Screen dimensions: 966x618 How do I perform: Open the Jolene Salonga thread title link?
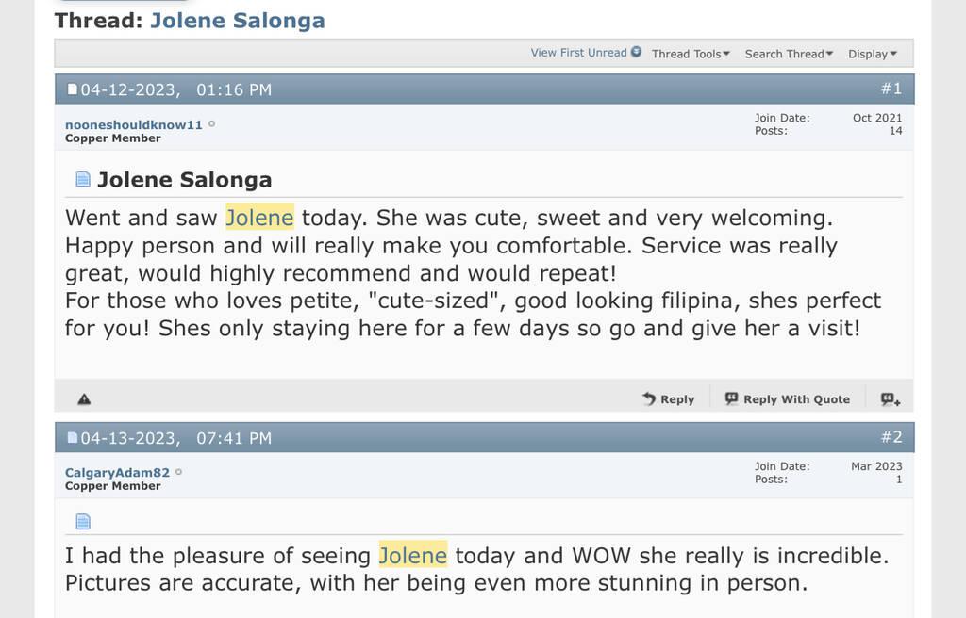[x=237, y=20]
